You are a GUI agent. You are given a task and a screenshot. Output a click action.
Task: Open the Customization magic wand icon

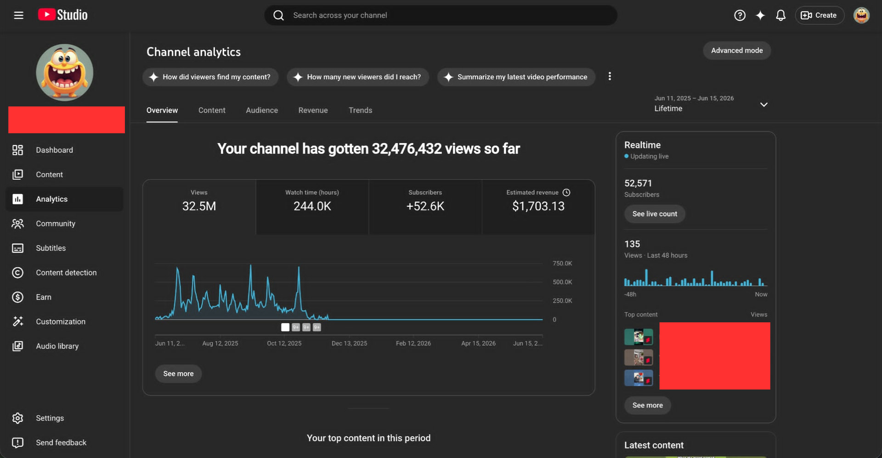tap(17, 321)
